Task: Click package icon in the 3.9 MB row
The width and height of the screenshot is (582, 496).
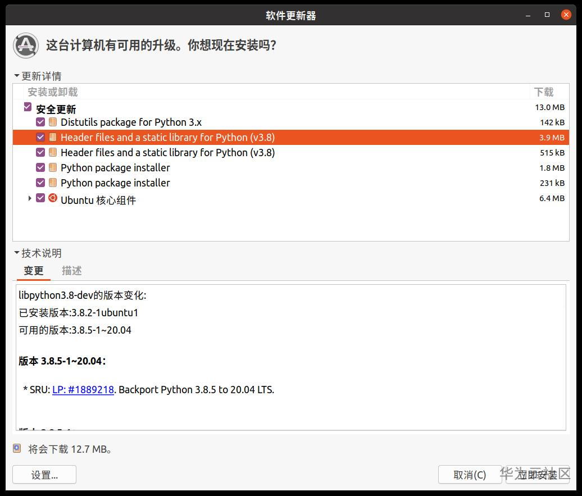Action: [53, 137]
